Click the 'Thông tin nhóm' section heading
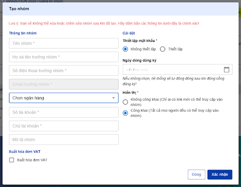Viewport: 241px width, 187px height. tap(23, 33)
